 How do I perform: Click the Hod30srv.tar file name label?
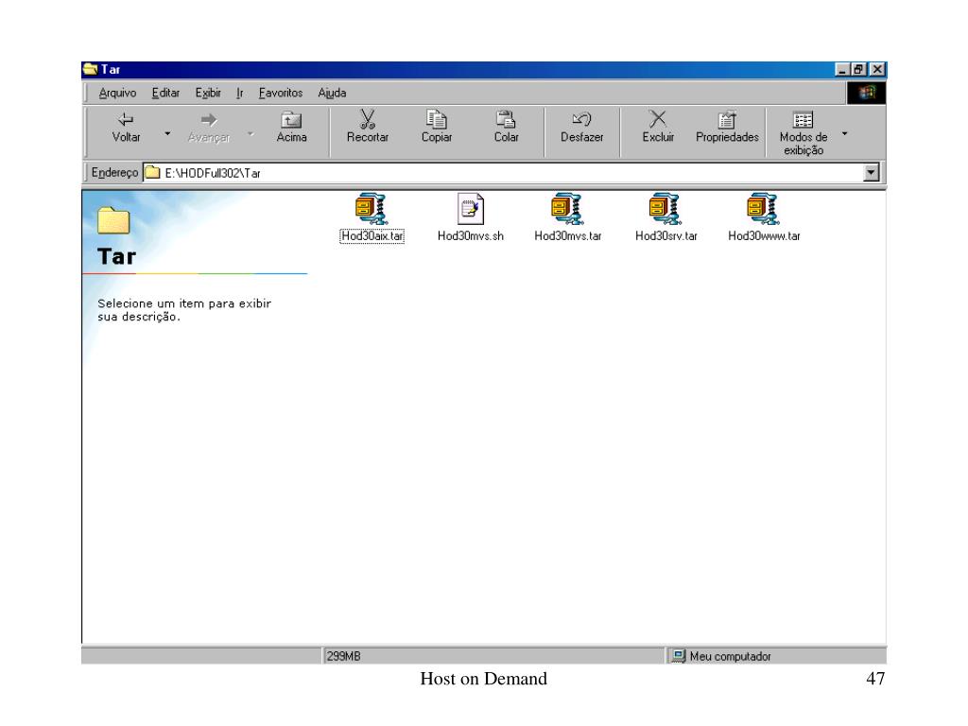point(666,235)
